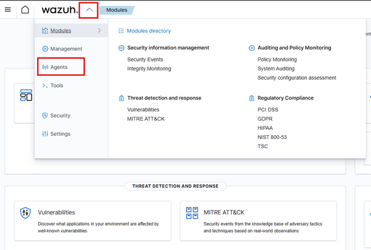This screenshot has height=250, width=371.
Task: Select Security information management heading
Action: (168, 48)
